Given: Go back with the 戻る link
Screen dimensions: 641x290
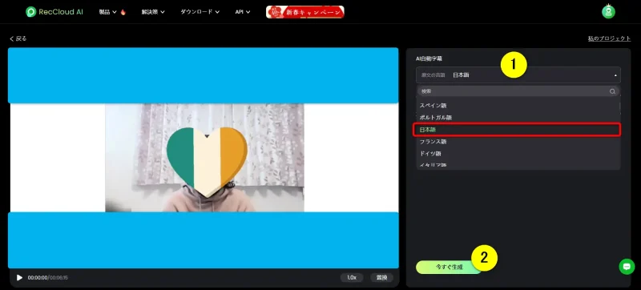Looking at the screenshot, I should coord(18,38).
